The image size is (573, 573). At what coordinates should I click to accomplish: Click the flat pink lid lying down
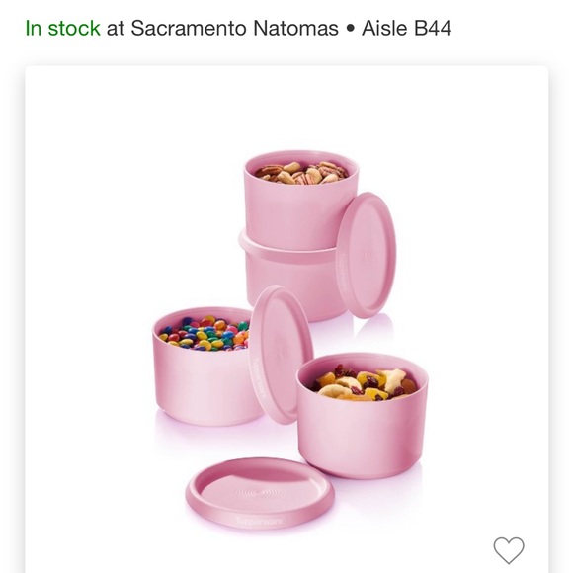(260, 493)
